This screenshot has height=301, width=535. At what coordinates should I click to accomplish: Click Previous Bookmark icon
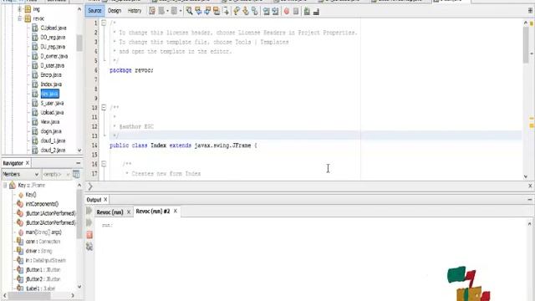(x=237, y=11)
